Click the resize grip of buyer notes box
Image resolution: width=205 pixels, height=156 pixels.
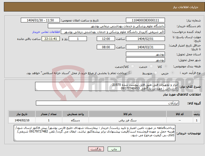tap(15, 140)
